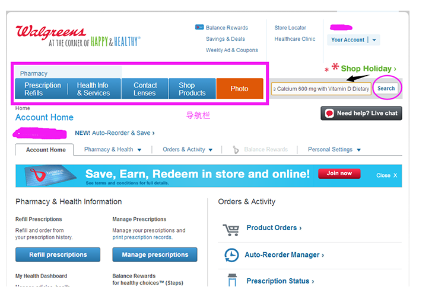Click the Home breadcrumb link
The image size is (435, 303).
tap(23, 108)
